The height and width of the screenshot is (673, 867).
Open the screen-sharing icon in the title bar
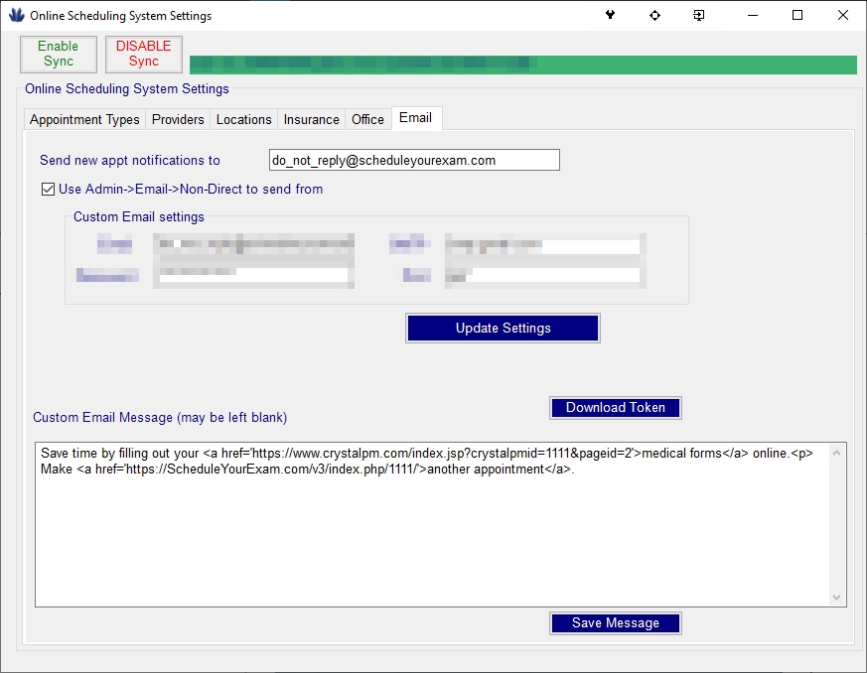(x=699, y=15)
